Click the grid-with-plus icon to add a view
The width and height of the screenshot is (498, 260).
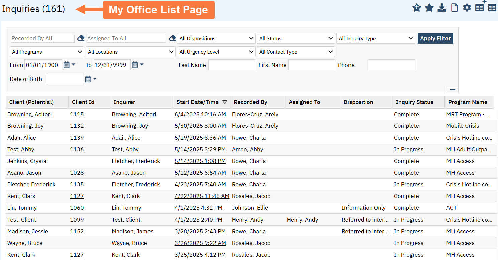click(x=479, y=7)
